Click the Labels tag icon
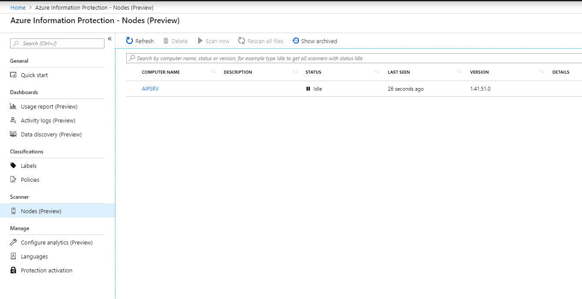 13,166
